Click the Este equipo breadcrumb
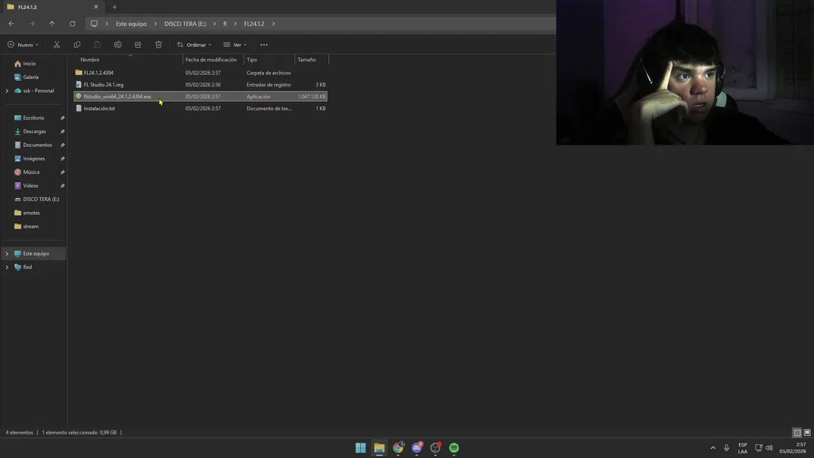 point(131,24)
